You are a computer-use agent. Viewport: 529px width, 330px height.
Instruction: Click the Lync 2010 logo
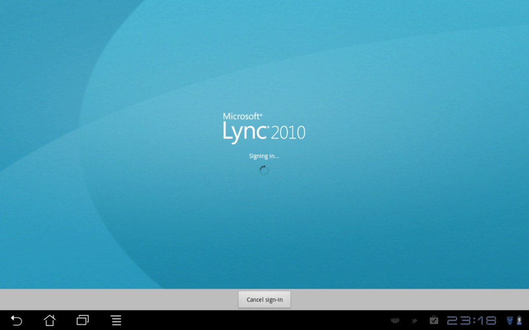tap(264, 131)
